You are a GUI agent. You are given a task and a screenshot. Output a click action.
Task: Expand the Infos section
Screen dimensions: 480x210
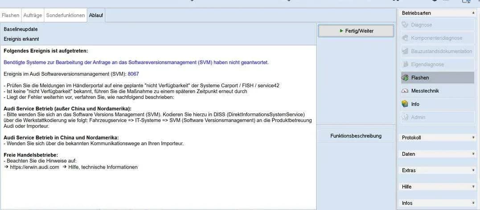click(x=438, y=203)
